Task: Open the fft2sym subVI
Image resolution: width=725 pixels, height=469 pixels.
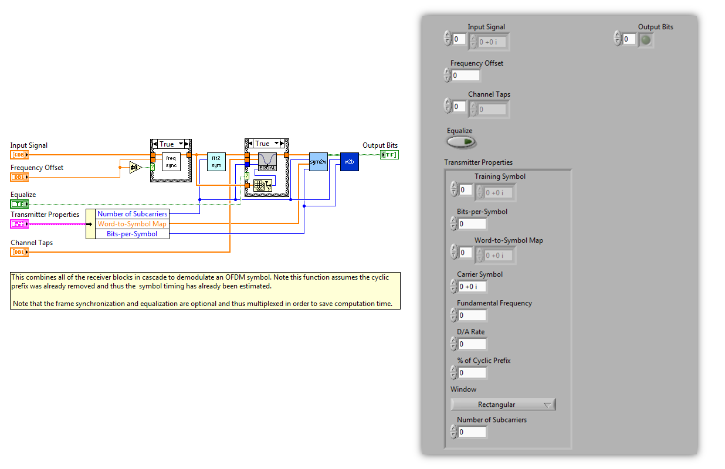Action: click(x=216, y=161)
